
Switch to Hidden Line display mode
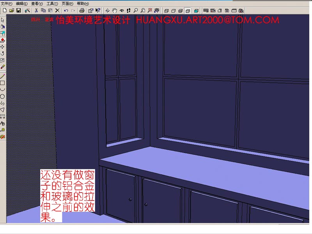click(174, 11)
